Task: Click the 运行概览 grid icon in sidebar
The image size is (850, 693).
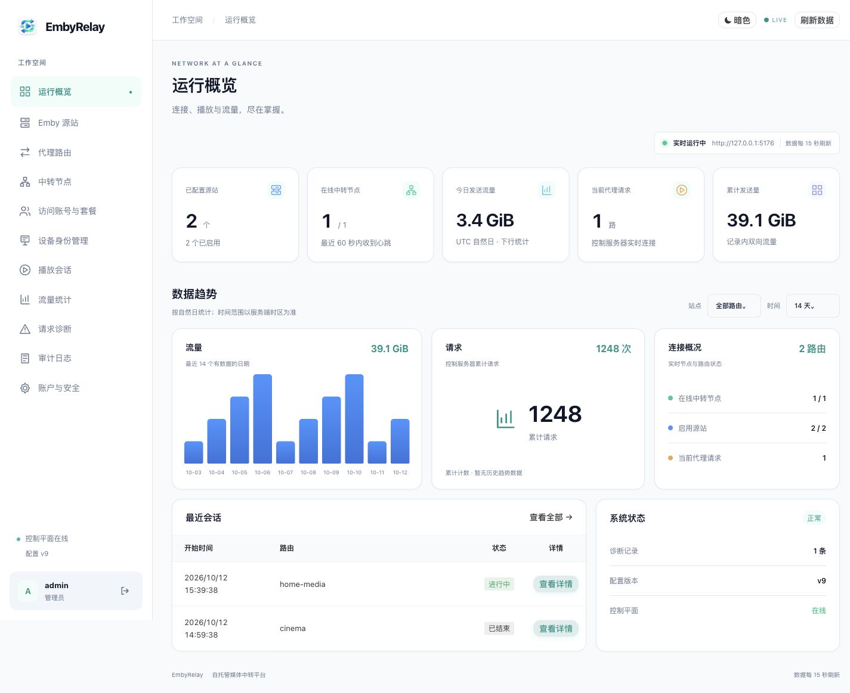Action: [25, 92]
